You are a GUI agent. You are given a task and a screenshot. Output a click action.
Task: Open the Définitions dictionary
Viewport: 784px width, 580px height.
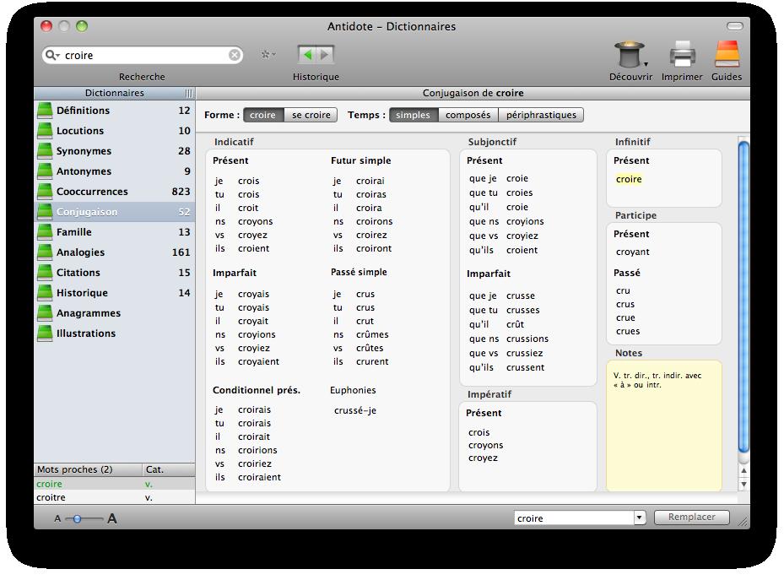click(x=115, y=111)
